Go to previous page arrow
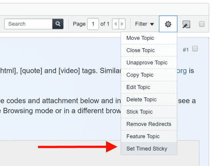The width and height of the screenshot is (213, 166). click(x=116, y=24)
